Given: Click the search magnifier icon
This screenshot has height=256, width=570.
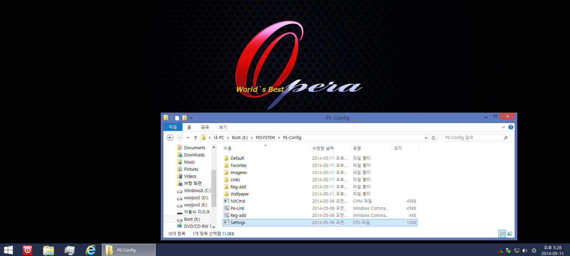Looking at the screenshot, I should click(x=505, y=138).
